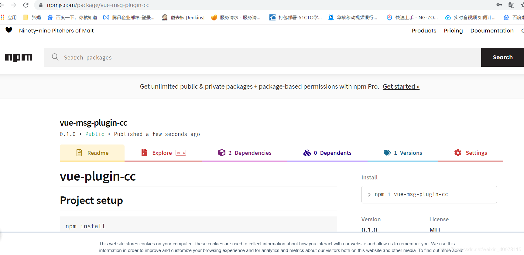Viewport: 524px width, 255px height.
Task: Click the npm black heart icon
Action: pyautogui.click(x=9, y=30)
